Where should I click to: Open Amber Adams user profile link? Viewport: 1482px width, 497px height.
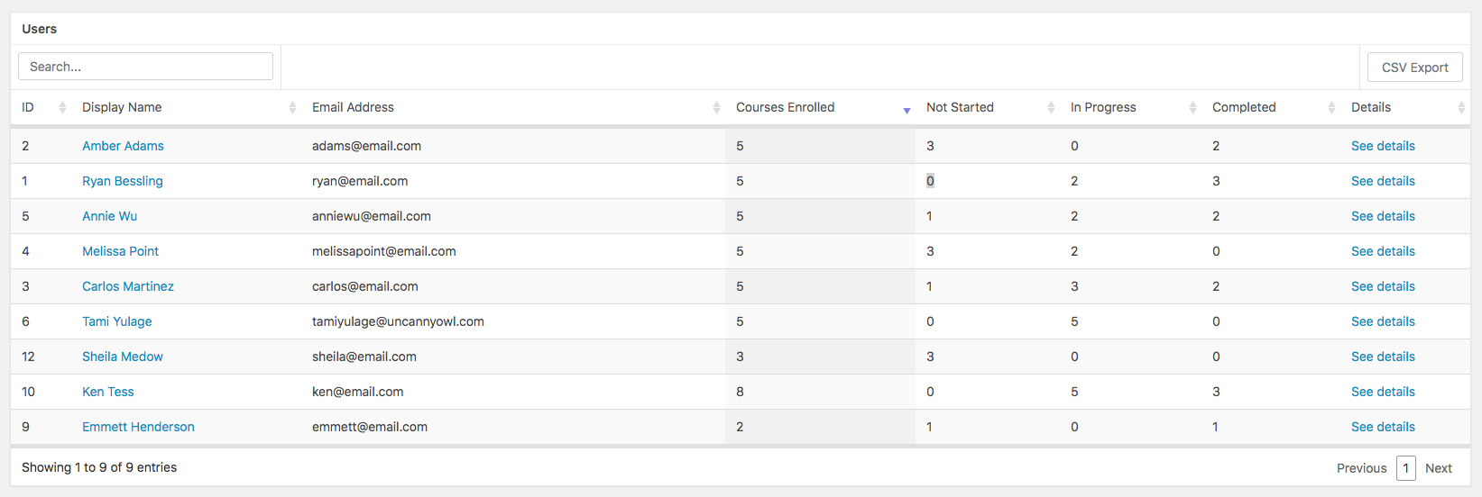(123, 146)
